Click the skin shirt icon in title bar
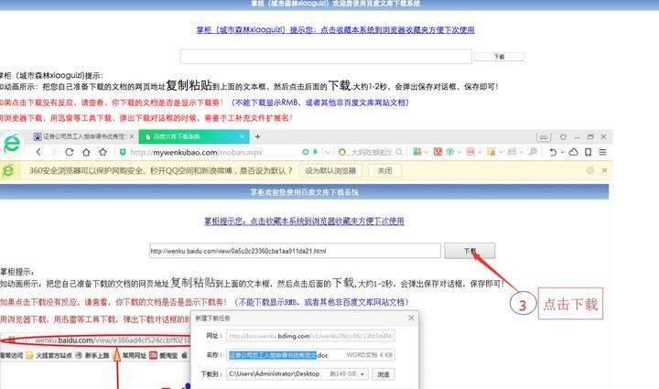 coord(563,137)
